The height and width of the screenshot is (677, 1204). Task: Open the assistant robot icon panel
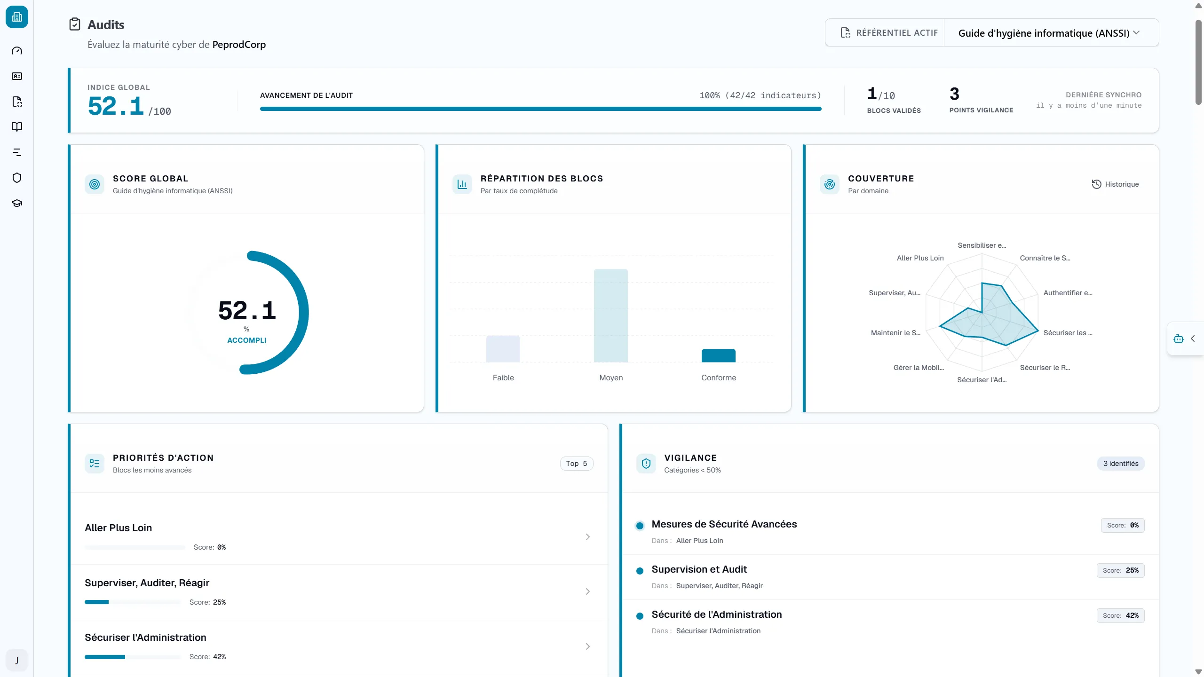1179,338
